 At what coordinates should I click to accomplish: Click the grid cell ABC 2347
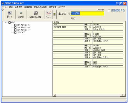click(108, 48)
